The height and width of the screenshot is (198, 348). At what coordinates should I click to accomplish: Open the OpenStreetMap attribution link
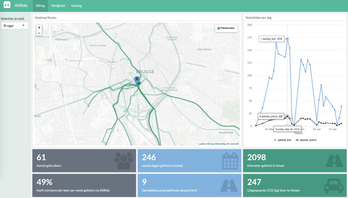[218, 144]
